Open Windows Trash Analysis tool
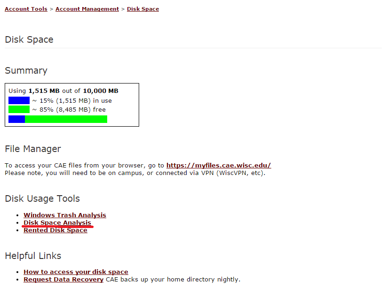Image resolution: width=386 pixels, height=304 pixels. (65, 215)
